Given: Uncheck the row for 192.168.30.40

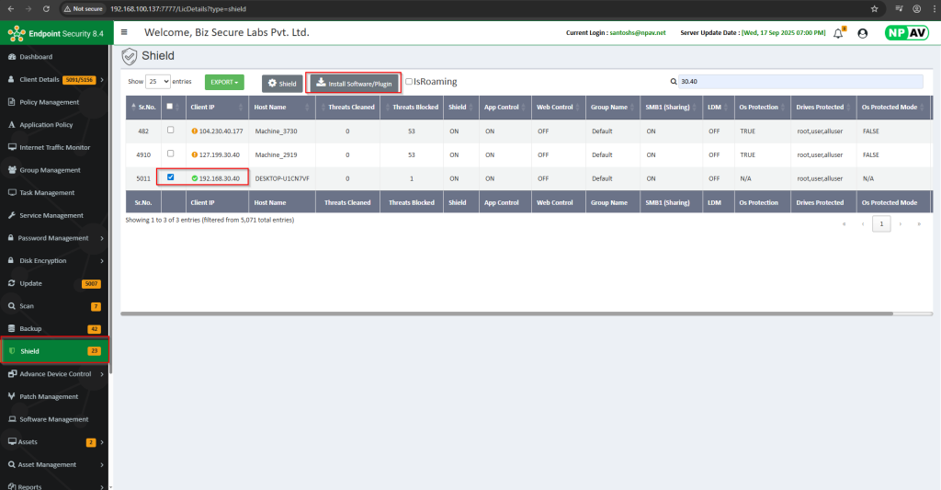Looking at the screenshot, I should coord(171,177).
